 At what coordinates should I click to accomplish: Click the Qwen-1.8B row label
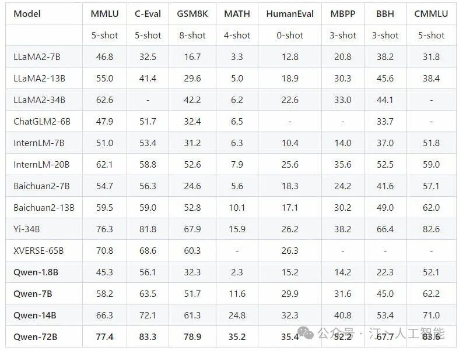pos(37,272)
